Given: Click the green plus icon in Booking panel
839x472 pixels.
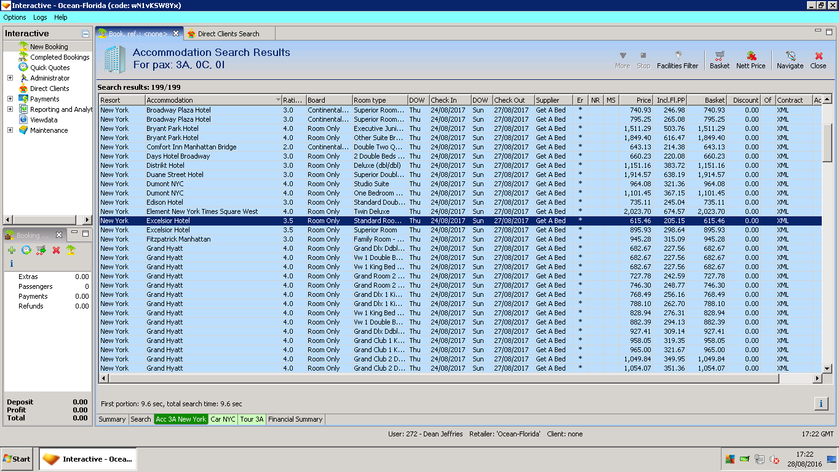Looking at the screenshot, I should pos(12,250).
